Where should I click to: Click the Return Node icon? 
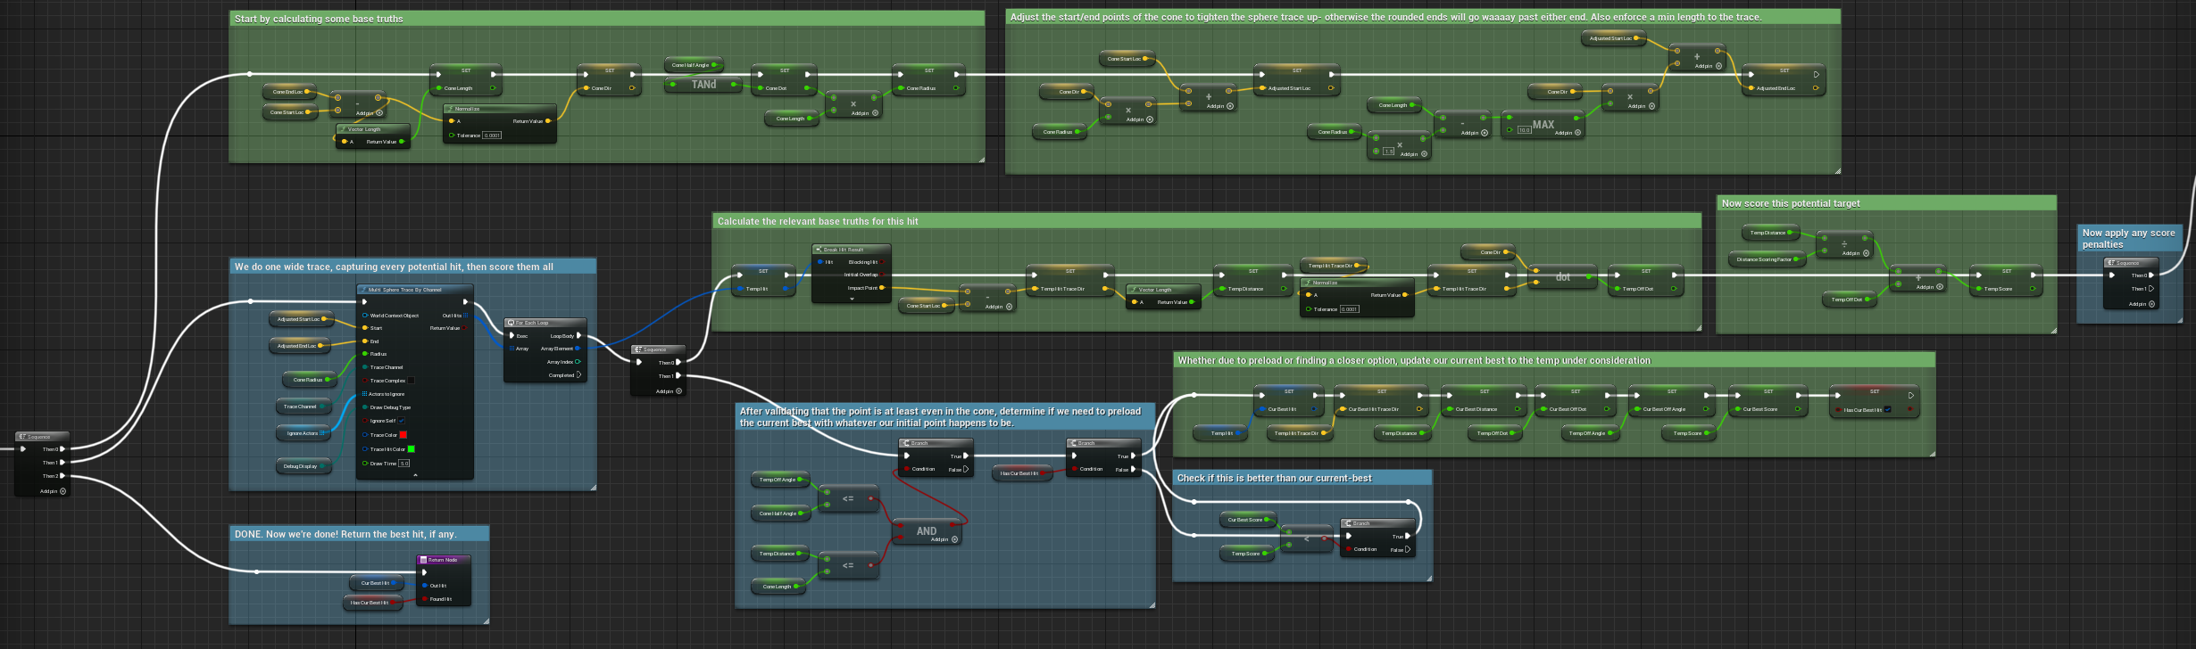[424, 560]
